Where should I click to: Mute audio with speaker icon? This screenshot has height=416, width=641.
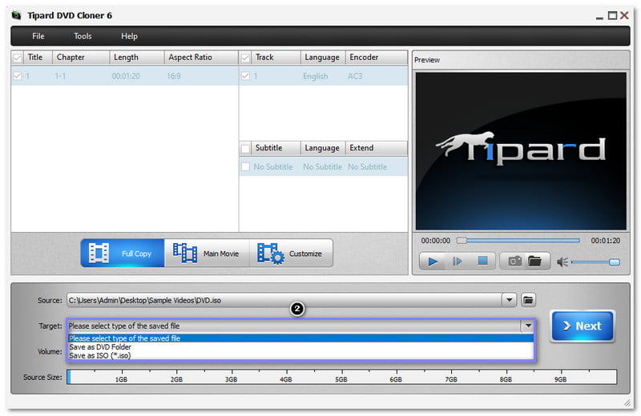(x=562, y=262)
